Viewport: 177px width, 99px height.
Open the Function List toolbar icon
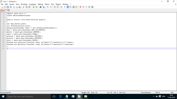[77, 7]
